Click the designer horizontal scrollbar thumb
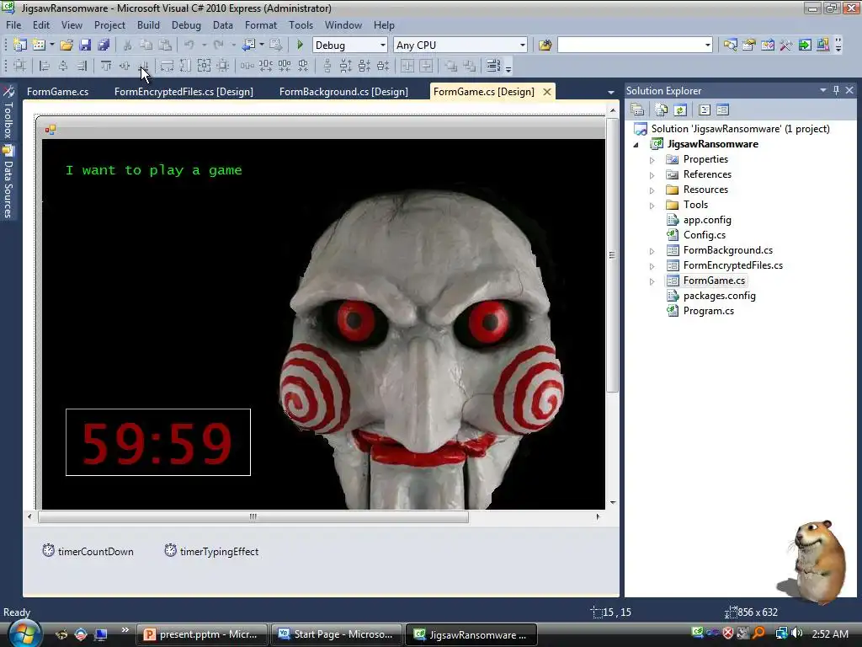The image size is (862, 647). pyautogui.click(x=253, y=517)
